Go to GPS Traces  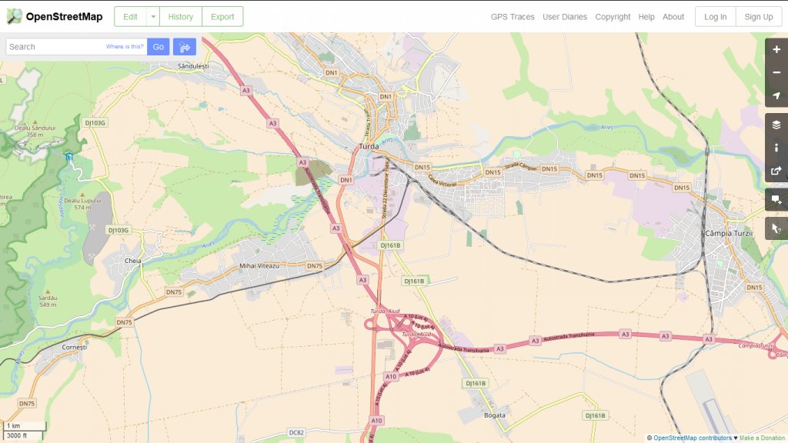click(x=513, y=17)
